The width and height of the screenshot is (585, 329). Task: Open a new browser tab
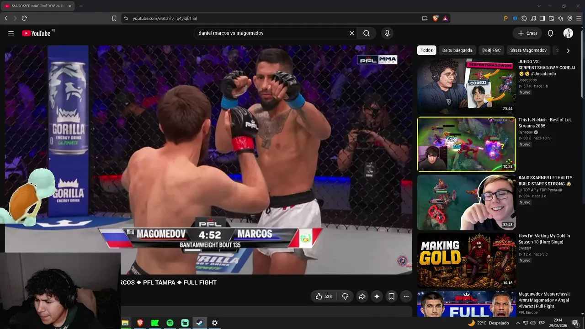click(81, 6)
